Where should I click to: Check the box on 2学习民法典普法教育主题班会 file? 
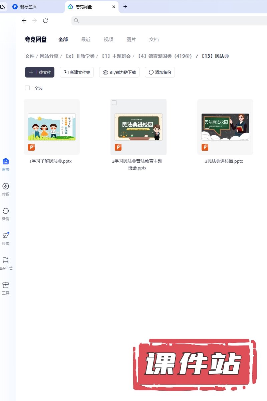tap(114, 103)
